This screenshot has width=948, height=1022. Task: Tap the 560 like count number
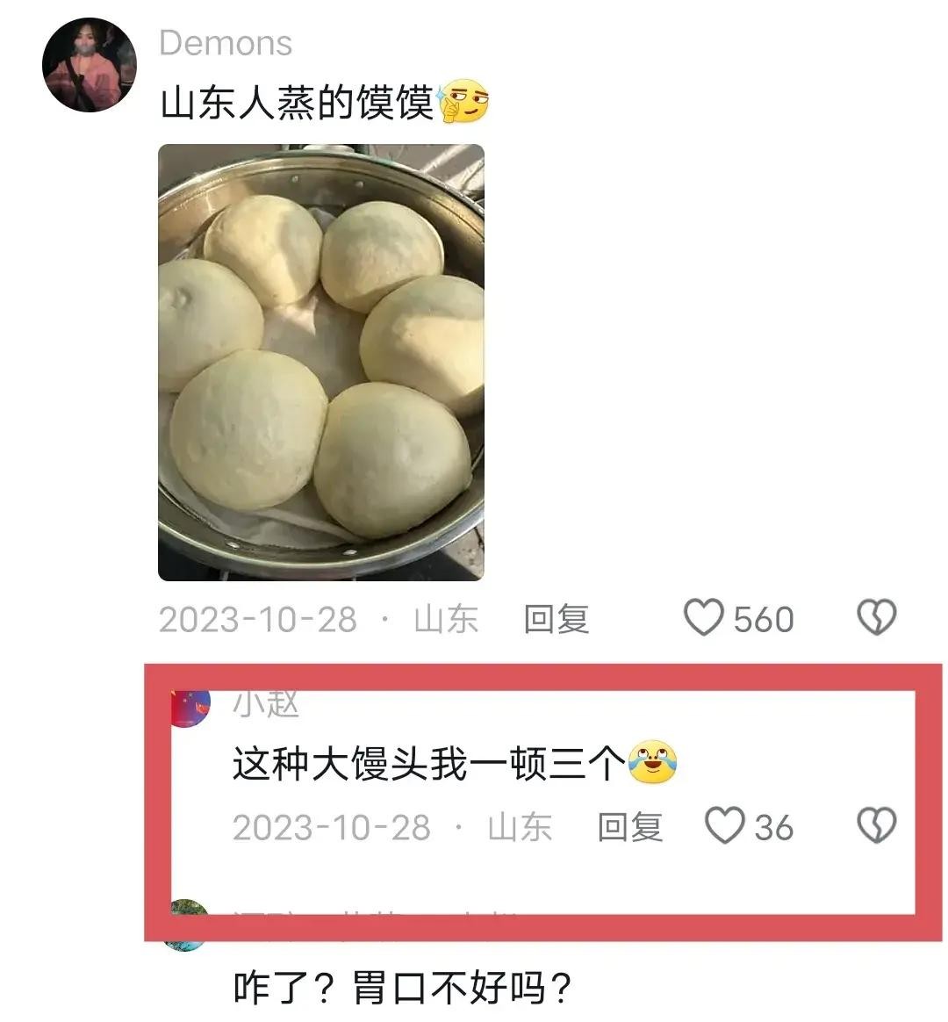coord(764,619)
